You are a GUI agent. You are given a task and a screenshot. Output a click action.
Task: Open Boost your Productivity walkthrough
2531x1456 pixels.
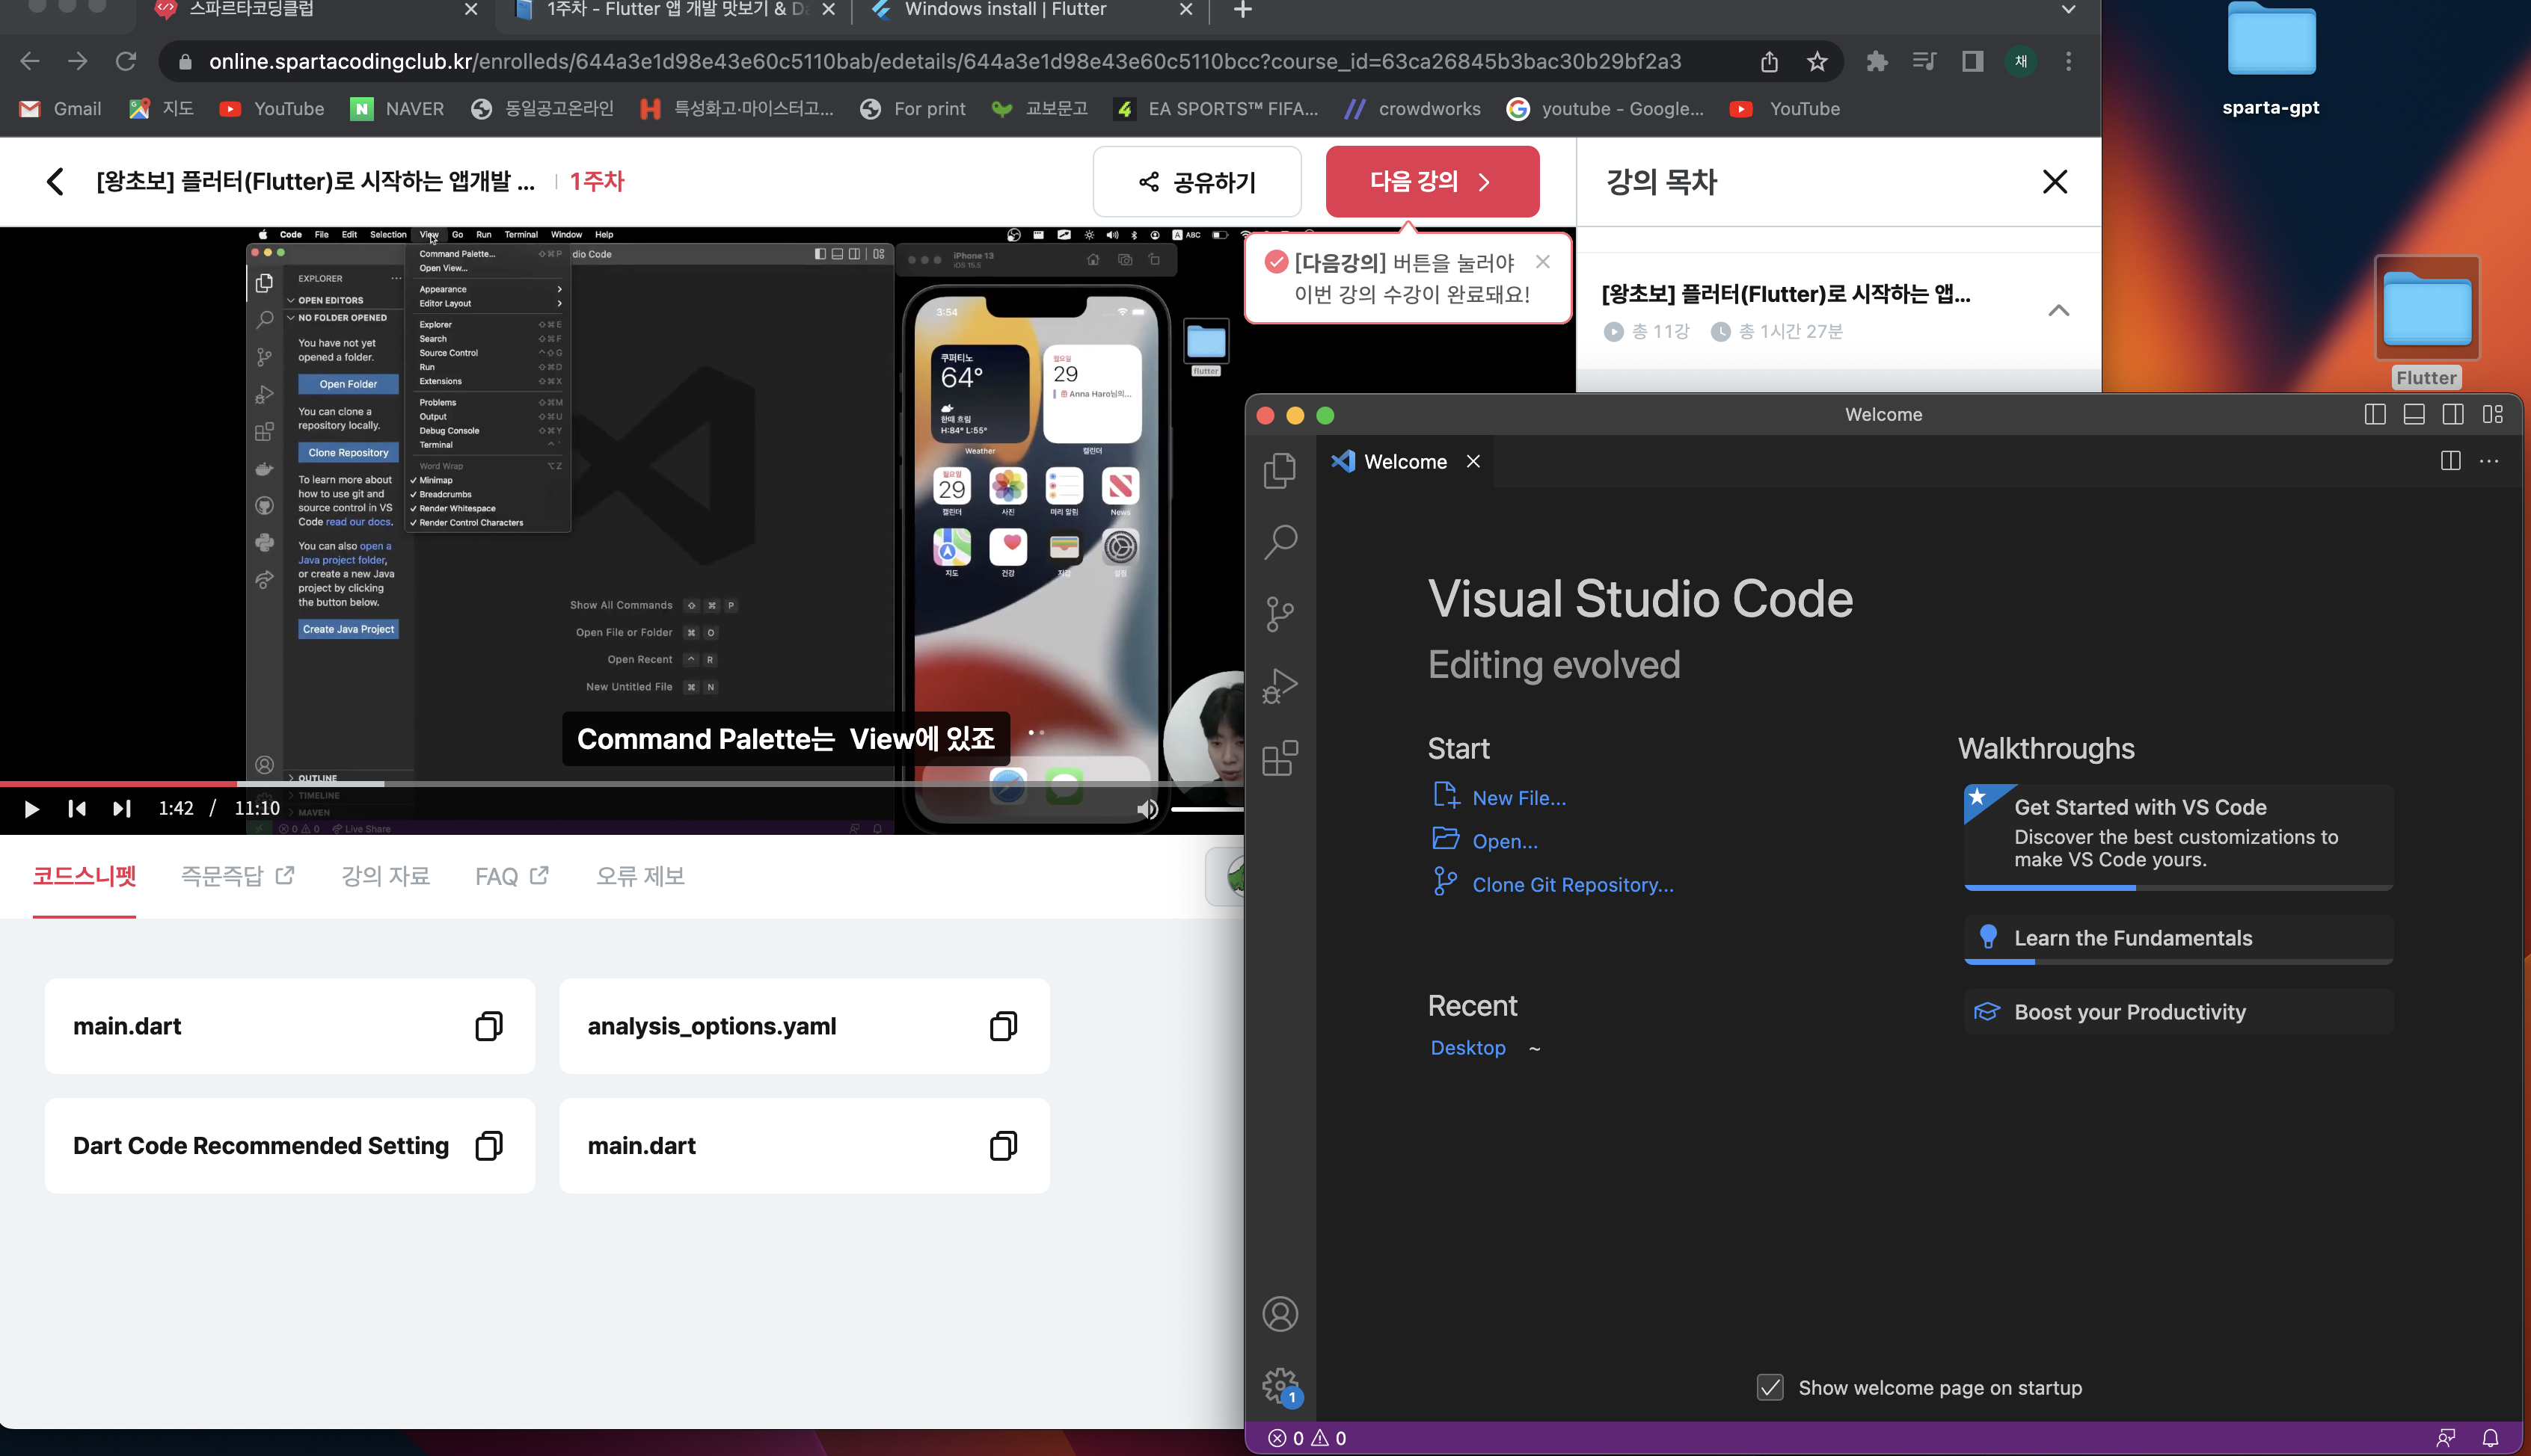pos(2178,1012)
